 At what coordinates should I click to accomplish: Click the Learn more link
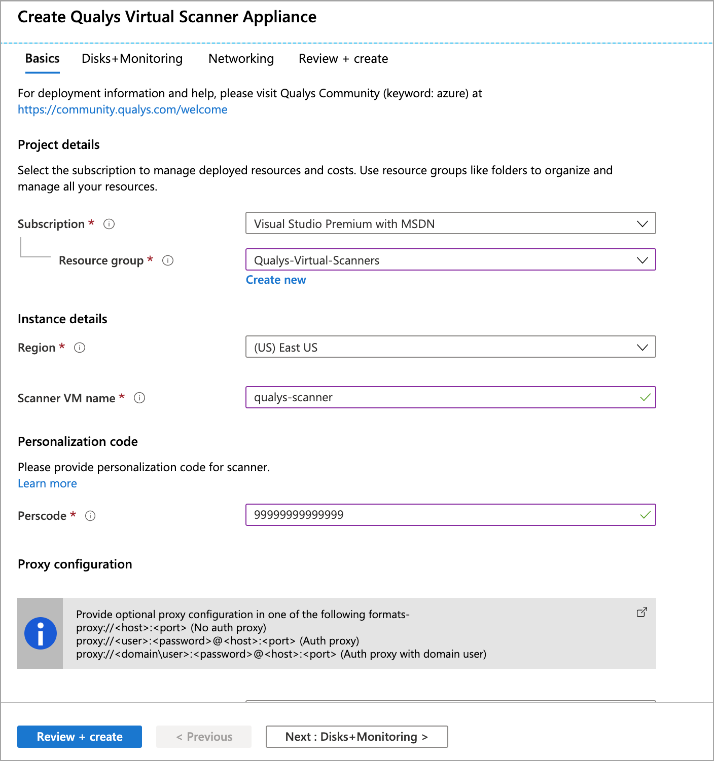[47, 483]
